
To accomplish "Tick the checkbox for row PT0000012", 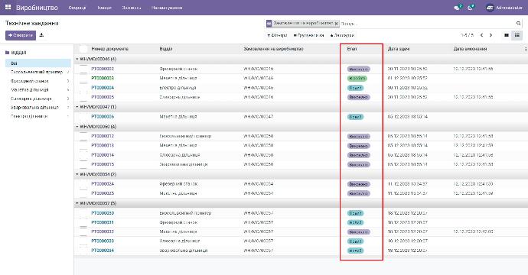I will [83, 136].
